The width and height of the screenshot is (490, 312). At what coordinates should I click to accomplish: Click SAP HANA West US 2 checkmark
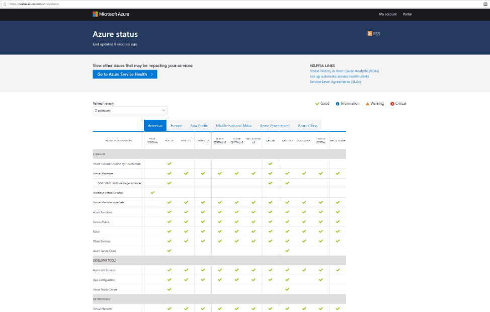click(287, 183)
